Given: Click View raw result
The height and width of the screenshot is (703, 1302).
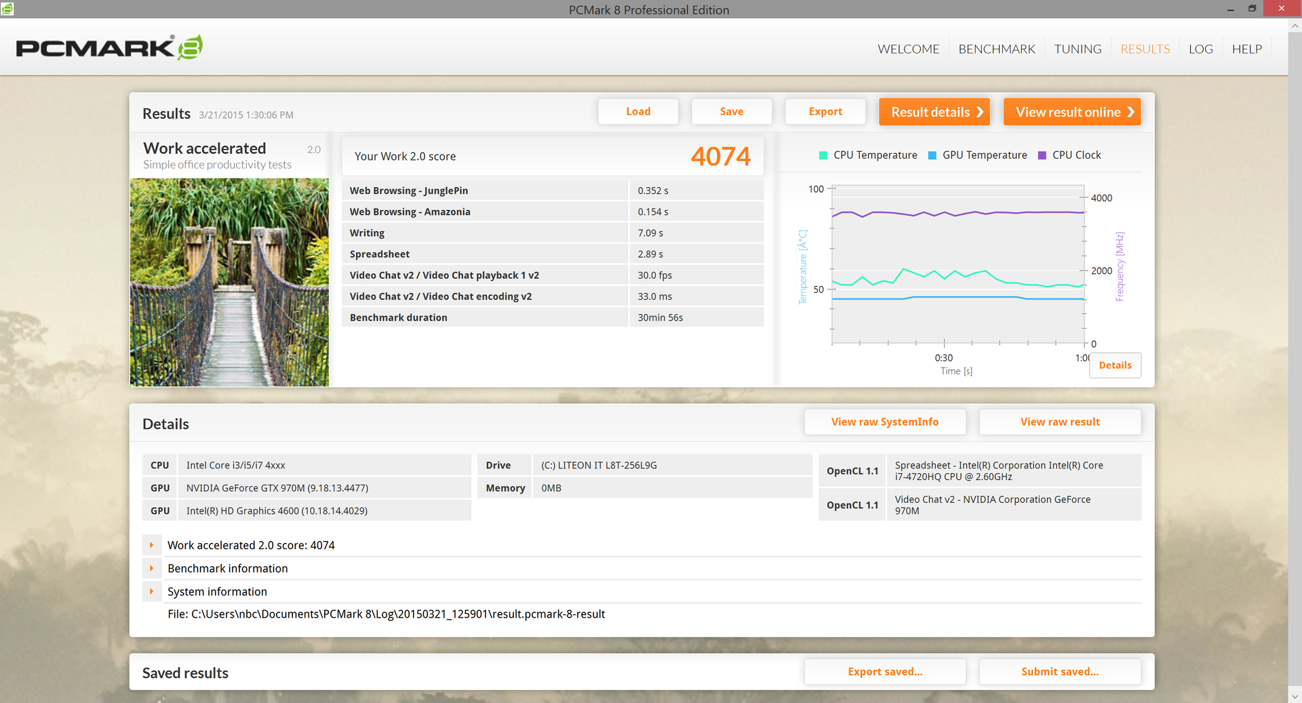Looking at the screenshot, I should (x=1060, y=422).
